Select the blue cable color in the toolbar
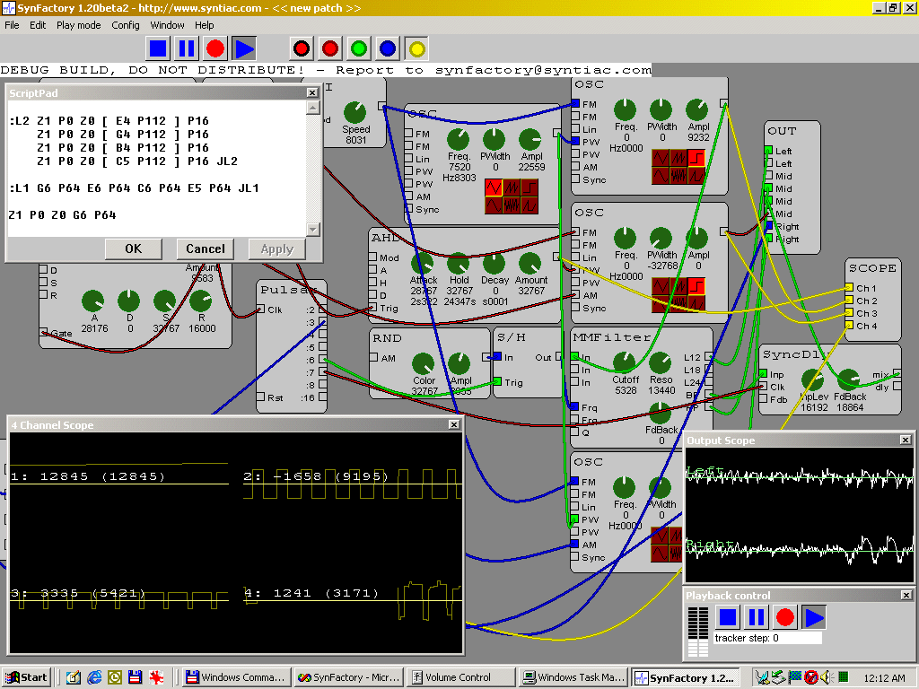 pos(388,48)
